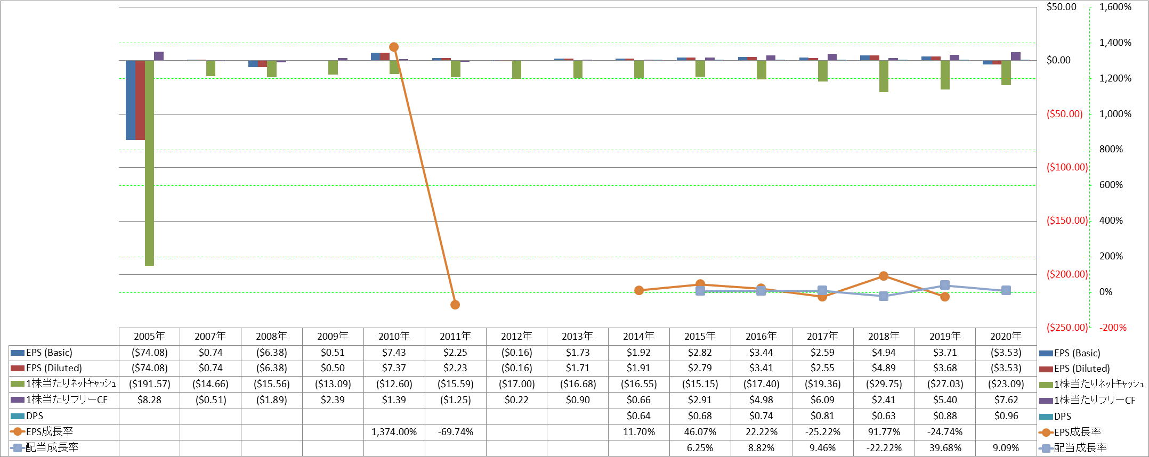Select the right-side EPS (Diluted) legend entry
Screen dimensions: 1149x457
tap(1074, 369)
